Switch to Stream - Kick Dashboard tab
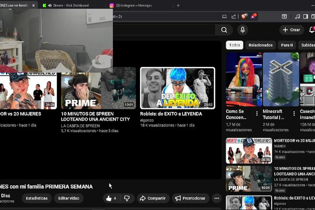Image resolution: width=315 pixels, height=210 pixels. pyautogui.click(x=71, y=6)
